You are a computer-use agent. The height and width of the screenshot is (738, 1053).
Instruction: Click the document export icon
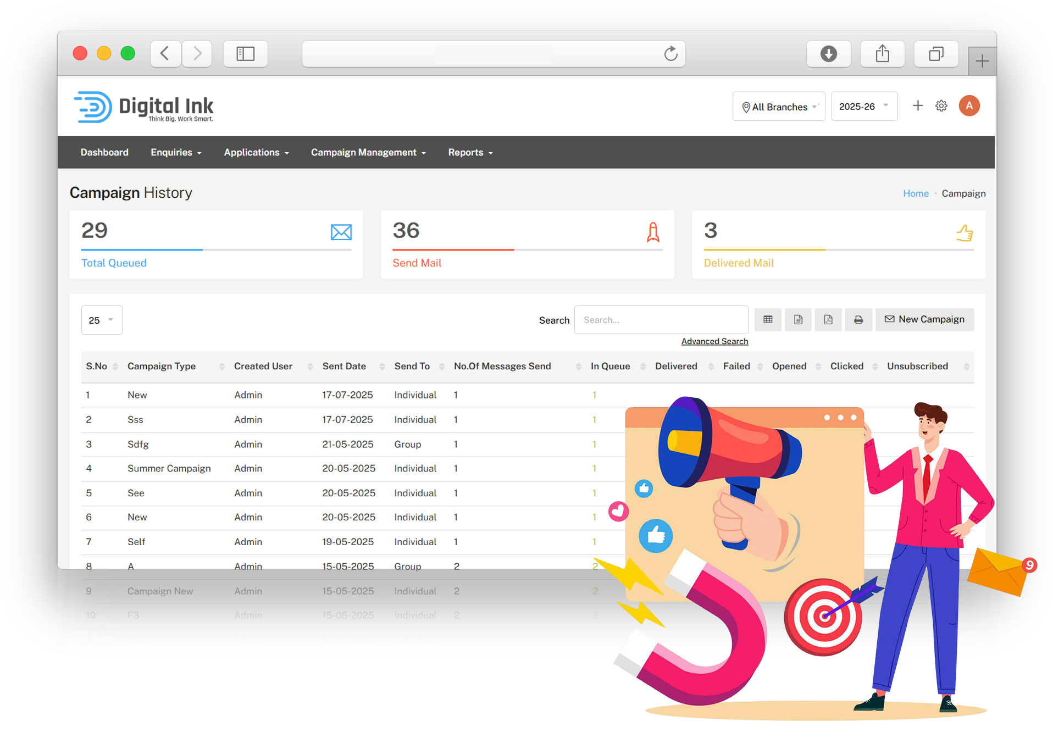pos(798,320)
